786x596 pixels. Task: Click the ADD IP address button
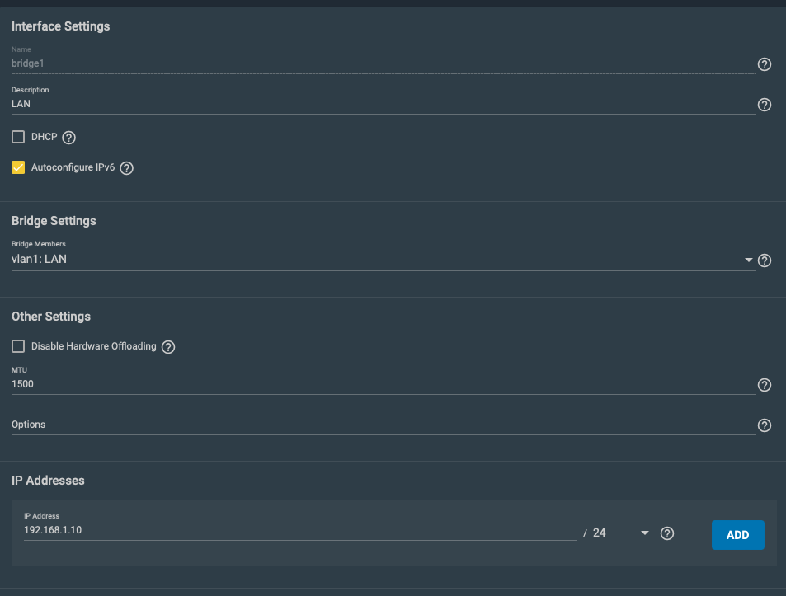[x=737, y=535]
